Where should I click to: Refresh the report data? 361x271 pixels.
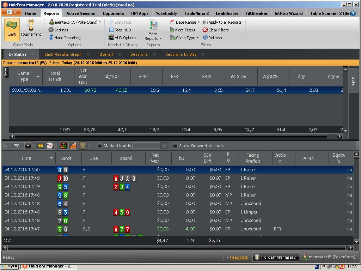213,38
